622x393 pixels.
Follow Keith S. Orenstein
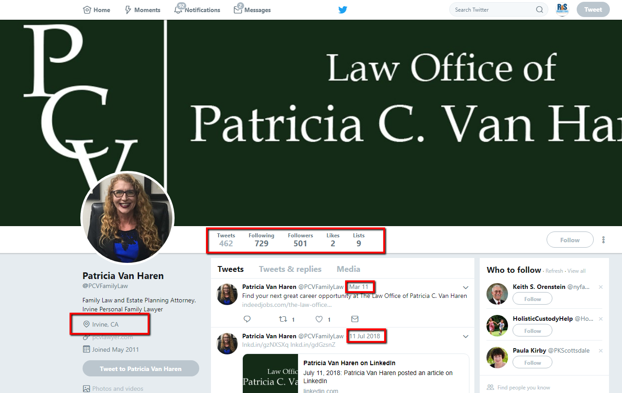tap(533, 299)
